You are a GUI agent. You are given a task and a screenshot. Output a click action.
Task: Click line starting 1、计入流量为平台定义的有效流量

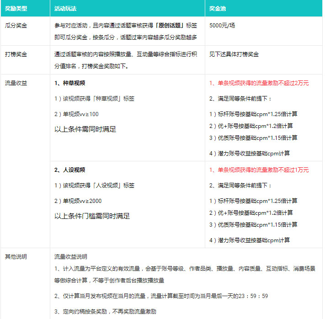185,269
